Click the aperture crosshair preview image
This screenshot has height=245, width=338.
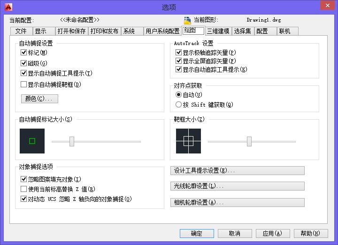coord(188,141)
